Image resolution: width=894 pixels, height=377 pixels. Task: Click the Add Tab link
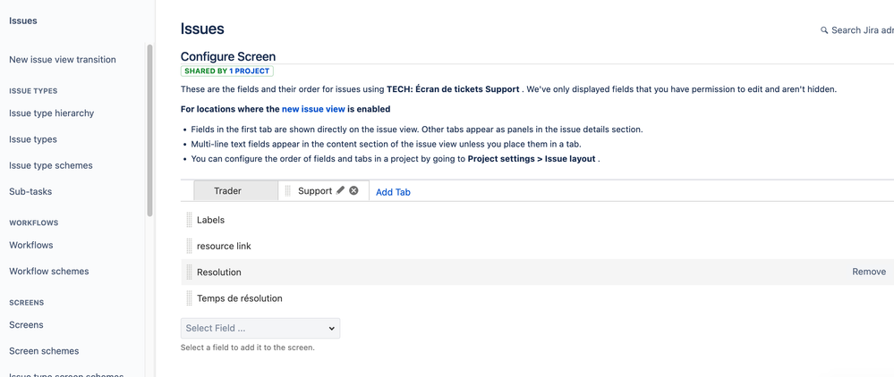tap(393, 192)
